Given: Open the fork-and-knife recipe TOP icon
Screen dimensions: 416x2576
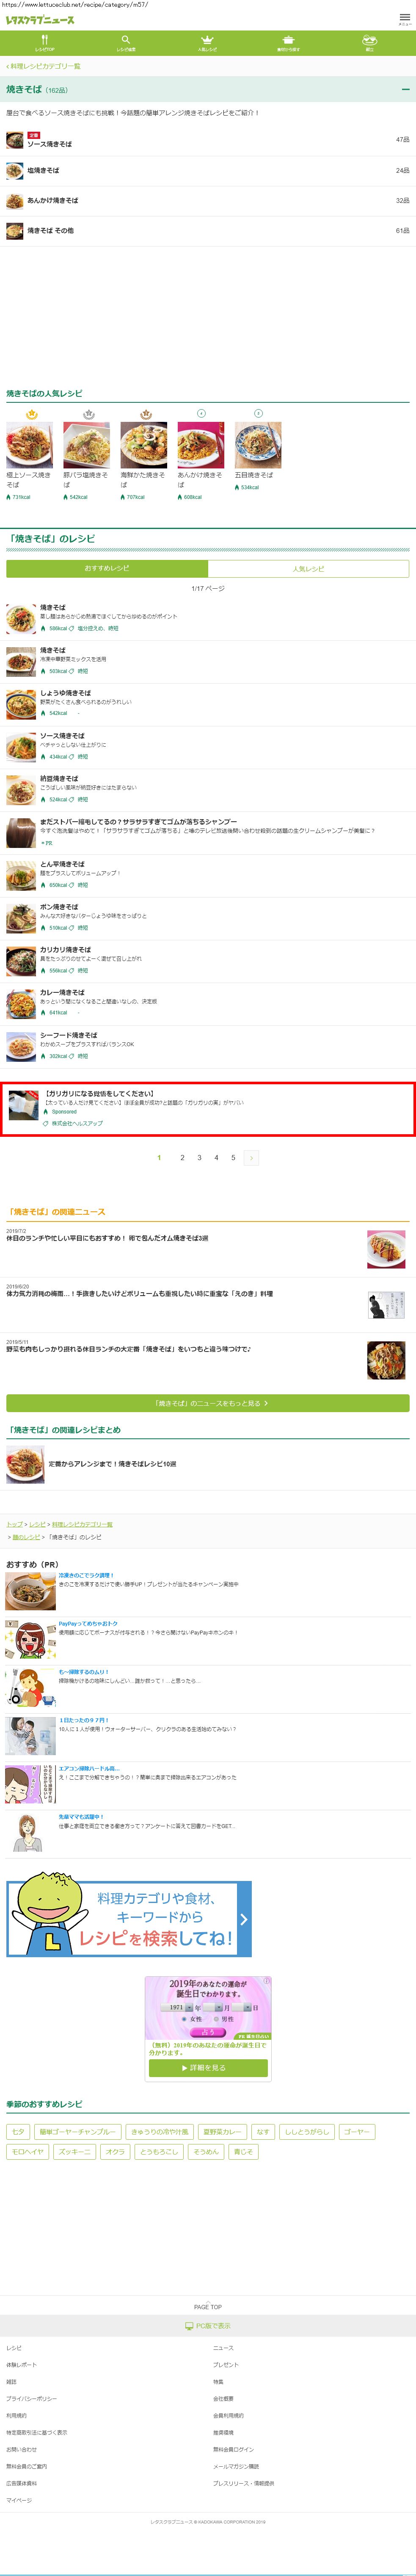Looking at the screenshot, I should (x=44, y=42).
